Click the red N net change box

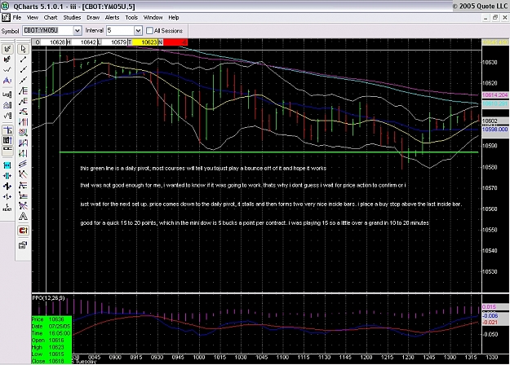(x=175, y=42)
